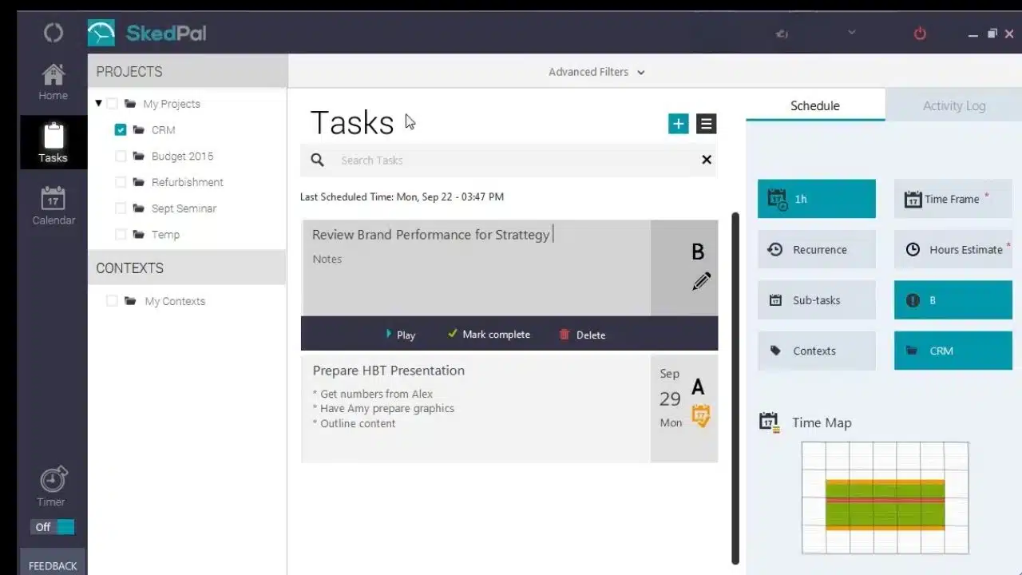This screenshot has height=575, width=1022.
Task: Switch to the Schedule tab
Action: pyautogui.click(x=815, y=105)
